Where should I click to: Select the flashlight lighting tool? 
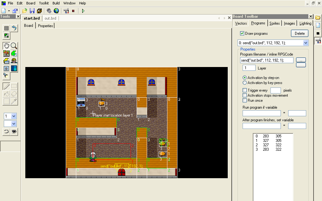click(6, 76)
